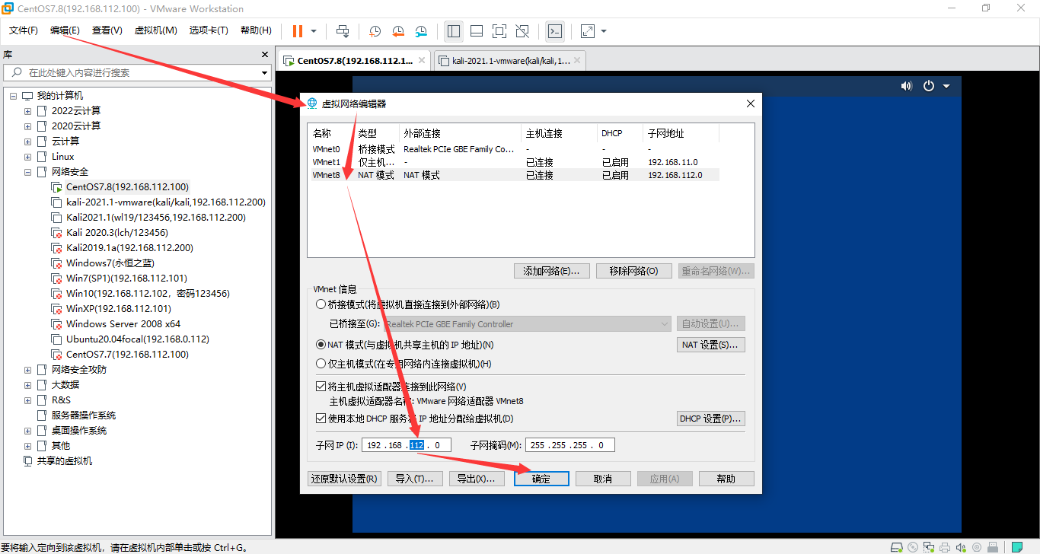Click the 子网掩码 input field

point(571,445)
